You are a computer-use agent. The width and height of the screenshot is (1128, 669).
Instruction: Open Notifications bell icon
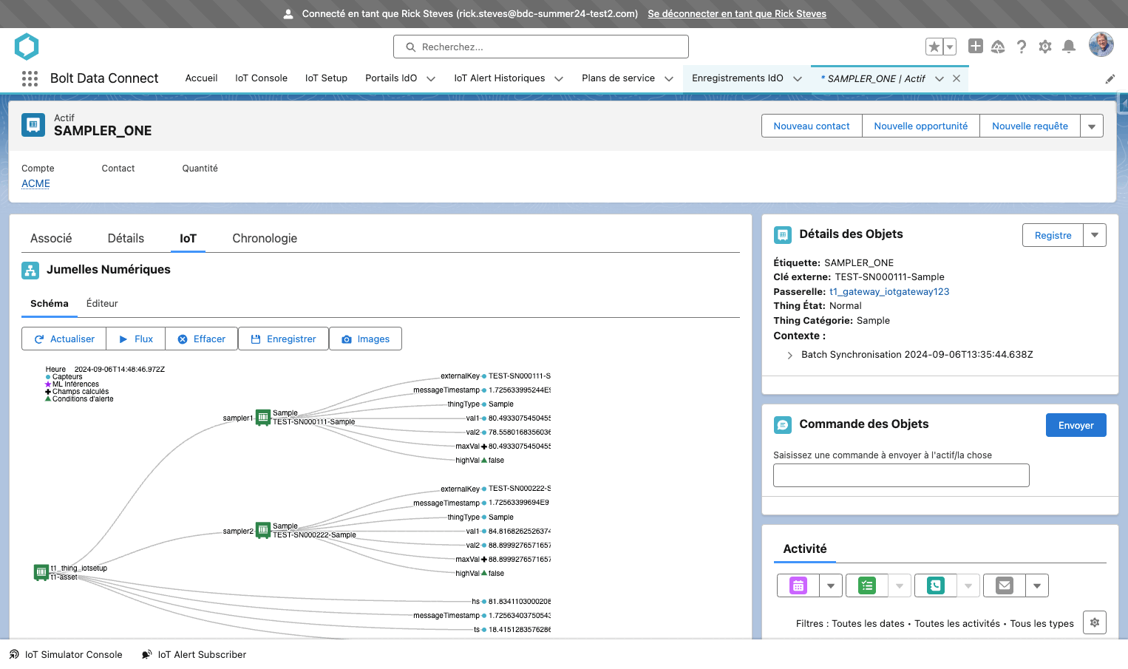1069,47
